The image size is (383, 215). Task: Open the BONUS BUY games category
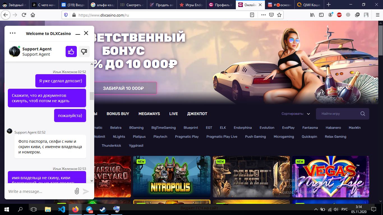pyautogui.click(x=118, y=114)
